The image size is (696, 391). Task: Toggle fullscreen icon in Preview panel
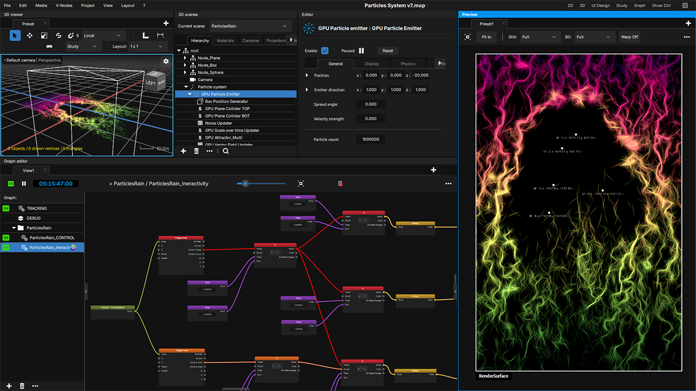pyautogui.click(x=468, y=37)
